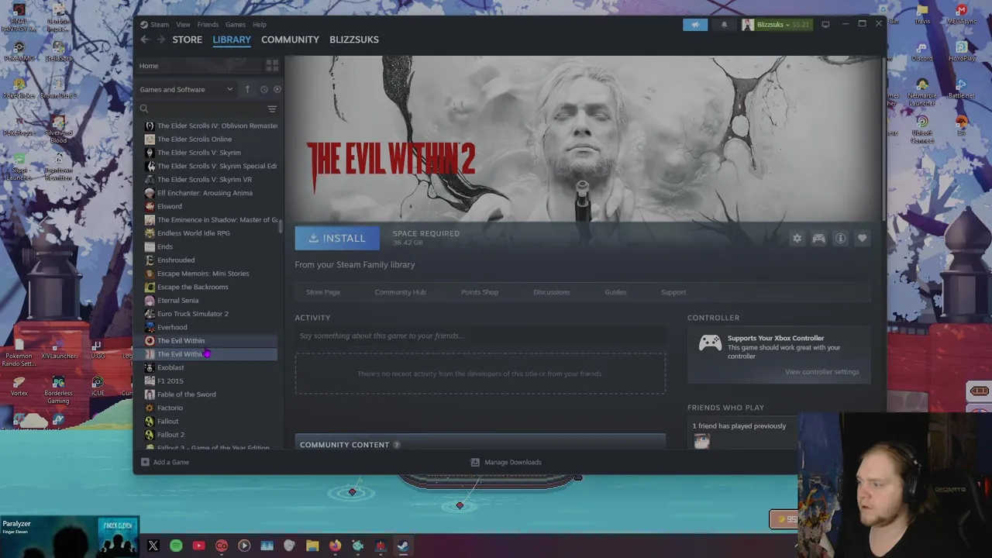Toggle the recent activity clock filter
This screenshot has width=992, height=558.
tap(263, 89)
